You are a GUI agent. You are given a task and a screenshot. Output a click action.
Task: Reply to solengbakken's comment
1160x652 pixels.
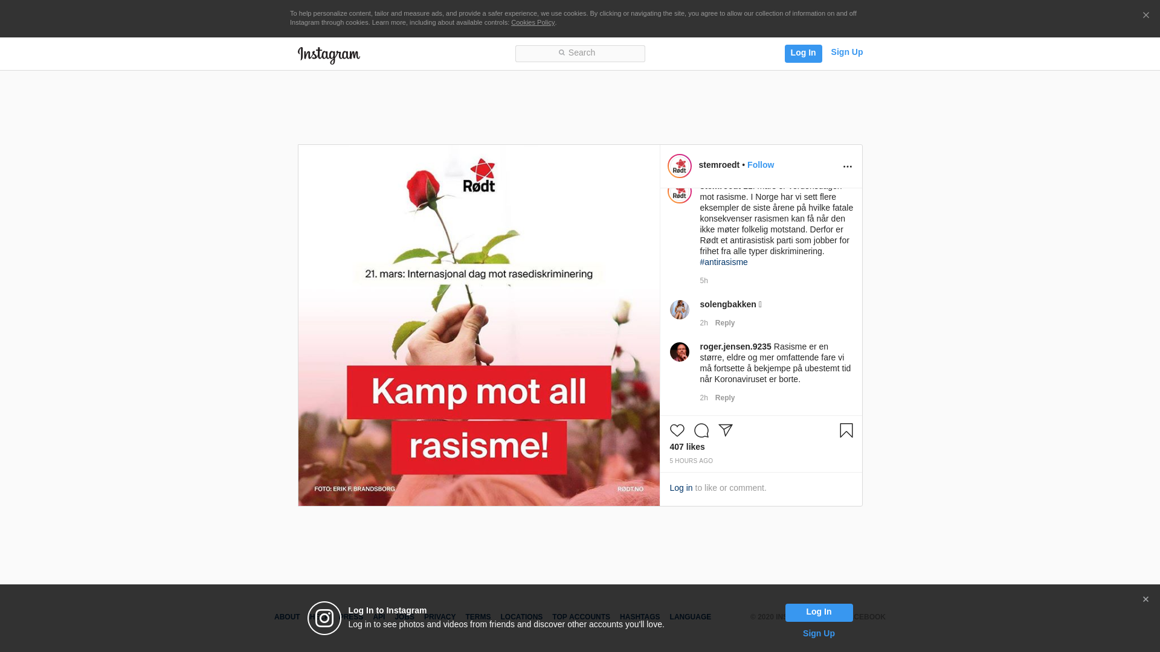[x=724, y=323]
